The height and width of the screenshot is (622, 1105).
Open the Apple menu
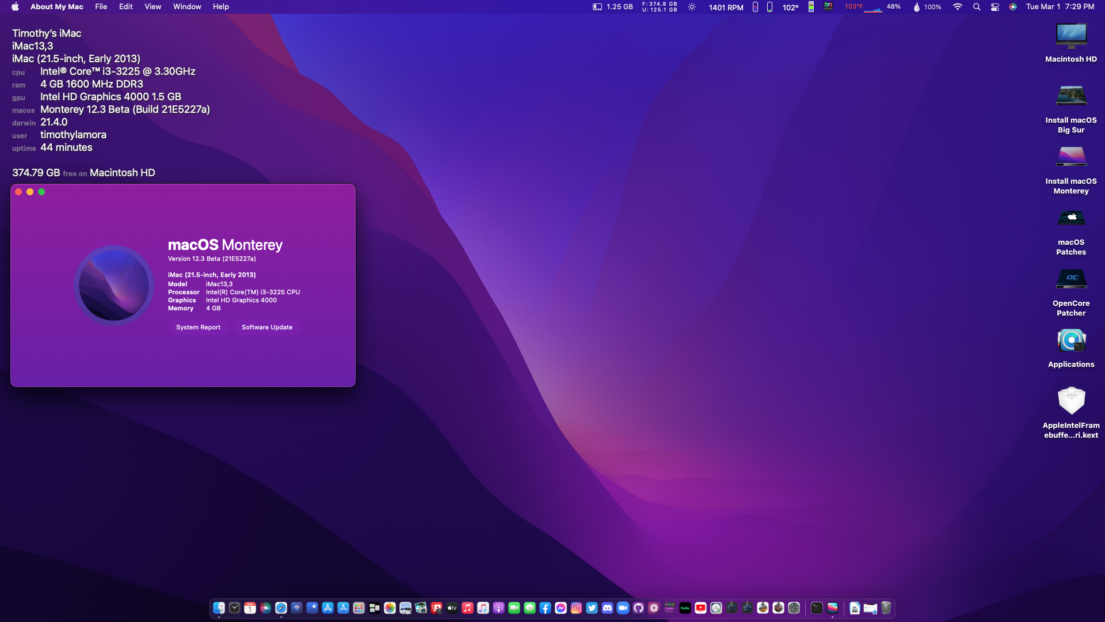pyautogui.click(x=16, y=7)
